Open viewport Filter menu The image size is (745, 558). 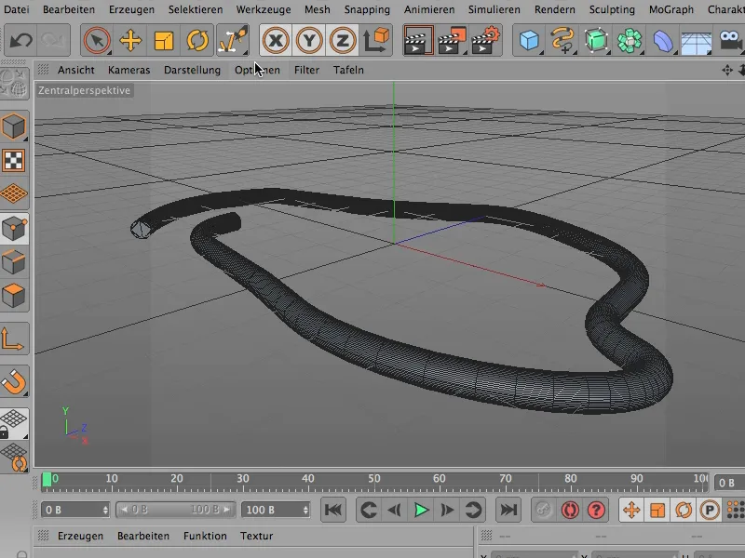(x=306, y=70)
